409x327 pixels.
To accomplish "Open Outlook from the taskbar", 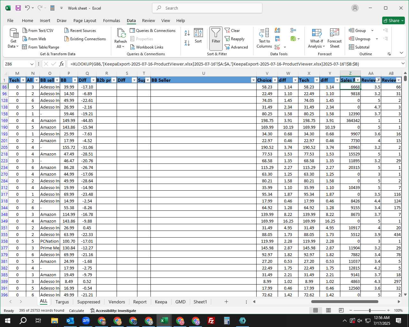I will click(70, 321).
